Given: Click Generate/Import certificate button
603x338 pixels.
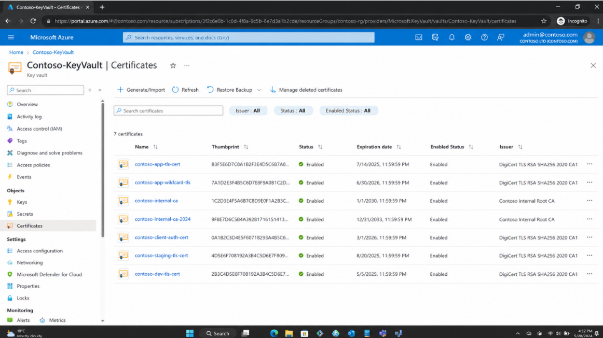Looking at the screenshot, I should pos(141,90).
